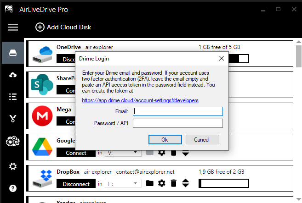Click Disconnect button for DropBox
The width and height of the screenshot is (302, 203).
coord(76,183)
